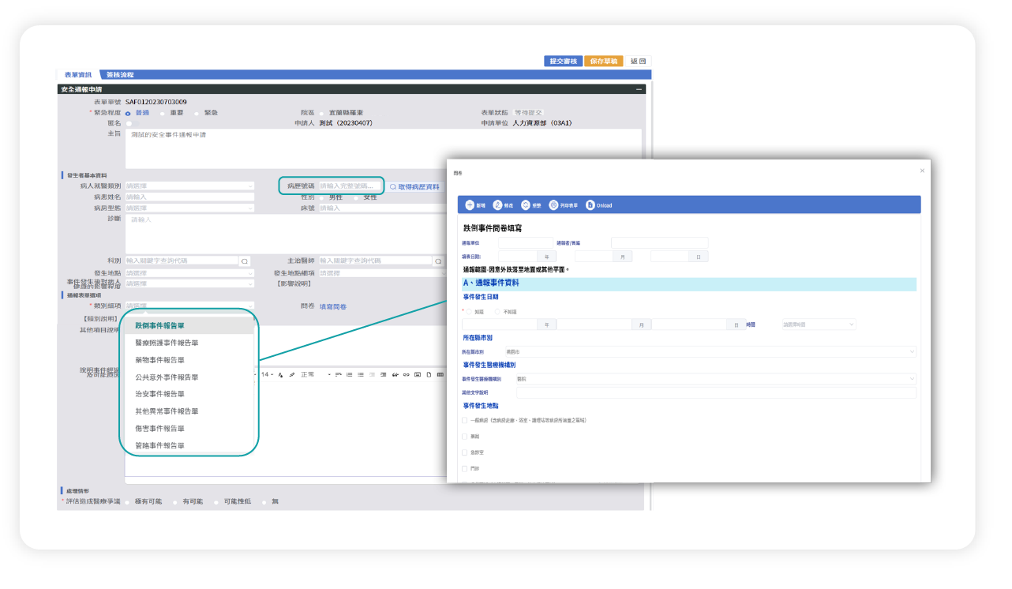1012x589 pixels.
Task: Toggle the 匿名 anonymous switch
Action: click(x=129, y=123)
